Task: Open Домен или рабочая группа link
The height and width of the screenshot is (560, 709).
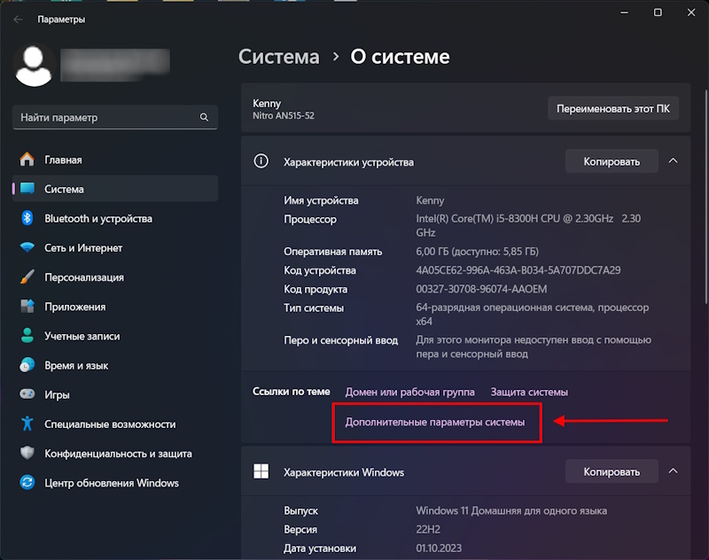Action: [x=409, y=392]
